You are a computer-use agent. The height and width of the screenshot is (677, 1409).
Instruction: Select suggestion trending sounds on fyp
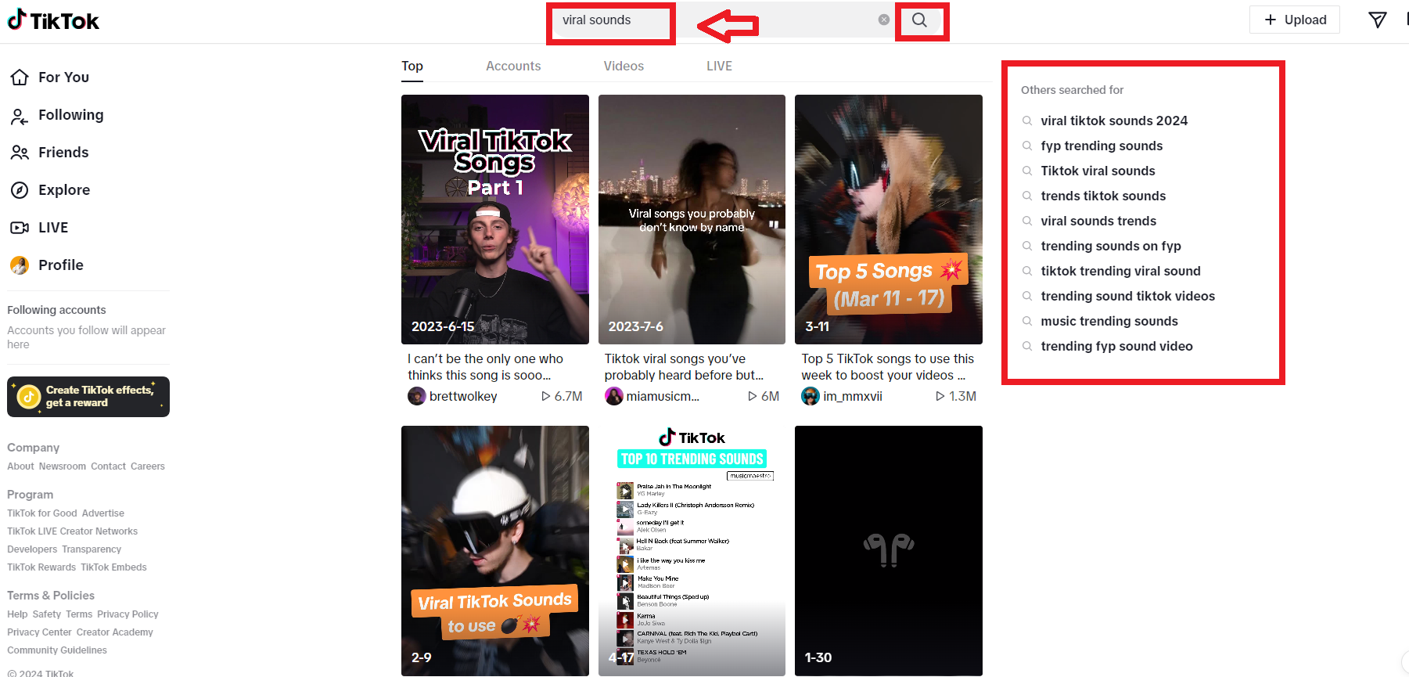coord(1111,246)
